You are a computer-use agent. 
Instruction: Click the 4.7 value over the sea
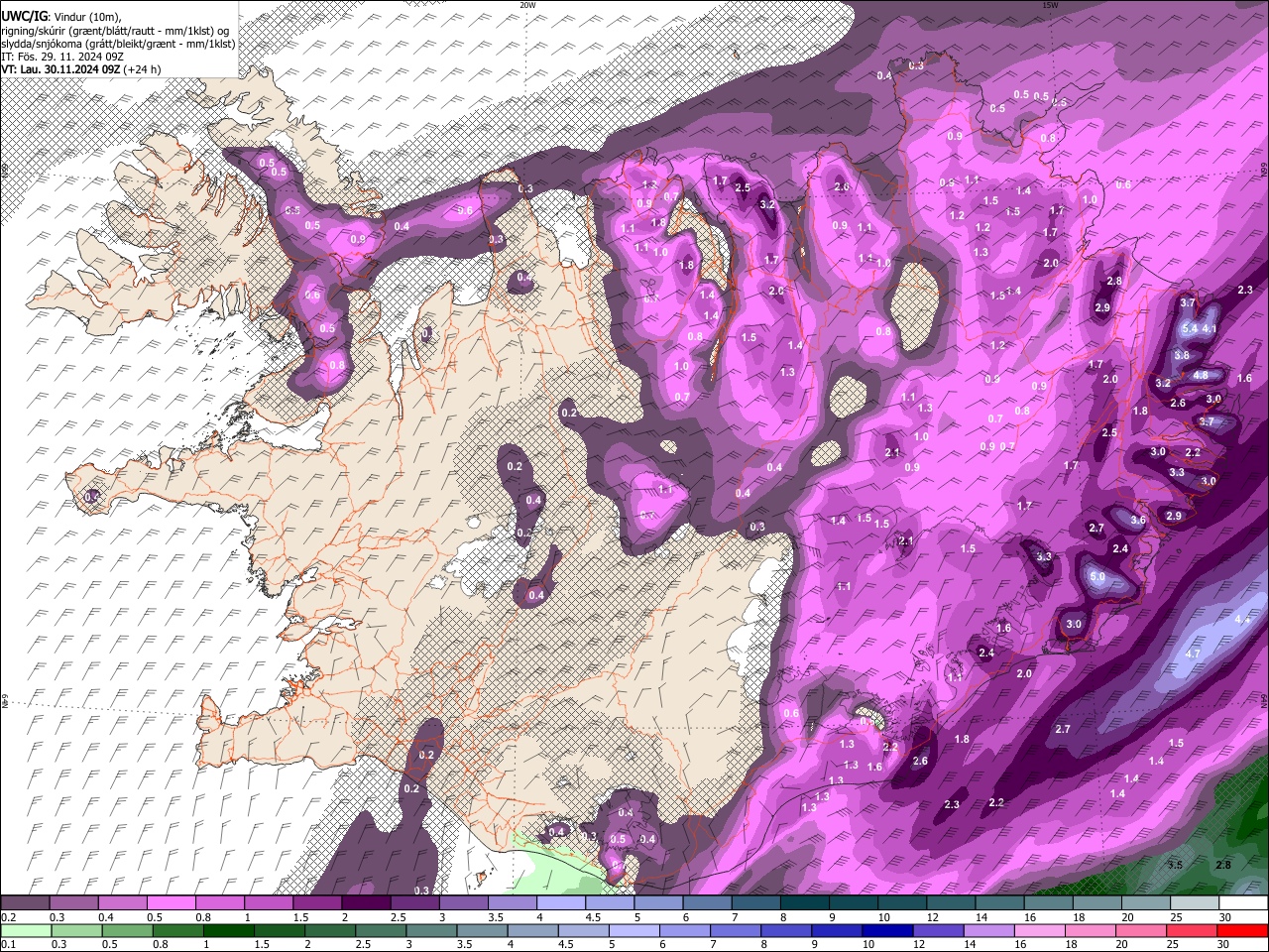(x=1193, y=654)
